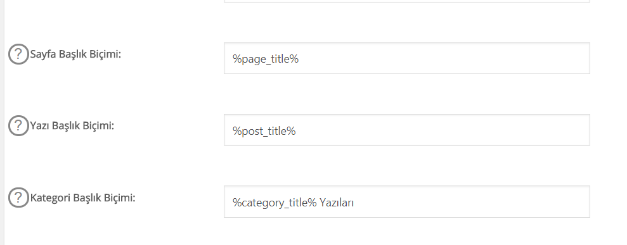
Task: Click empty space after Yazıları in field
Action: click(472, 201)
